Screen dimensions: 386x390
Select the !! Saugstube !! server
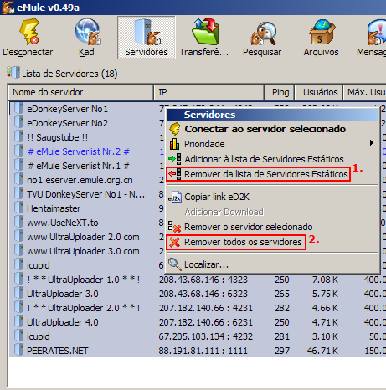pos(87,137)
